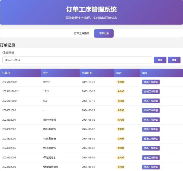View 工序详情 for order 2024602008
This screenshot has height=171, width=183.
tap(151, 167)
